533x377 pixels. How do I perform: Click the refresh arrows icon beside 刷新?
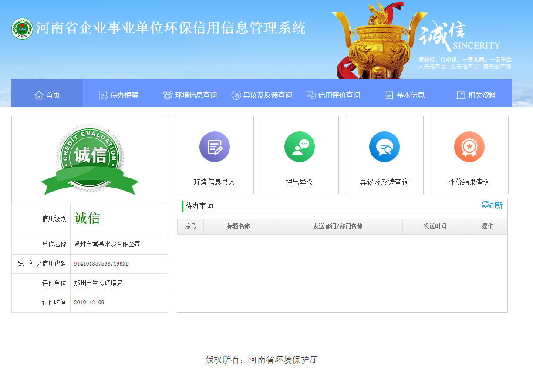(485, 205)
